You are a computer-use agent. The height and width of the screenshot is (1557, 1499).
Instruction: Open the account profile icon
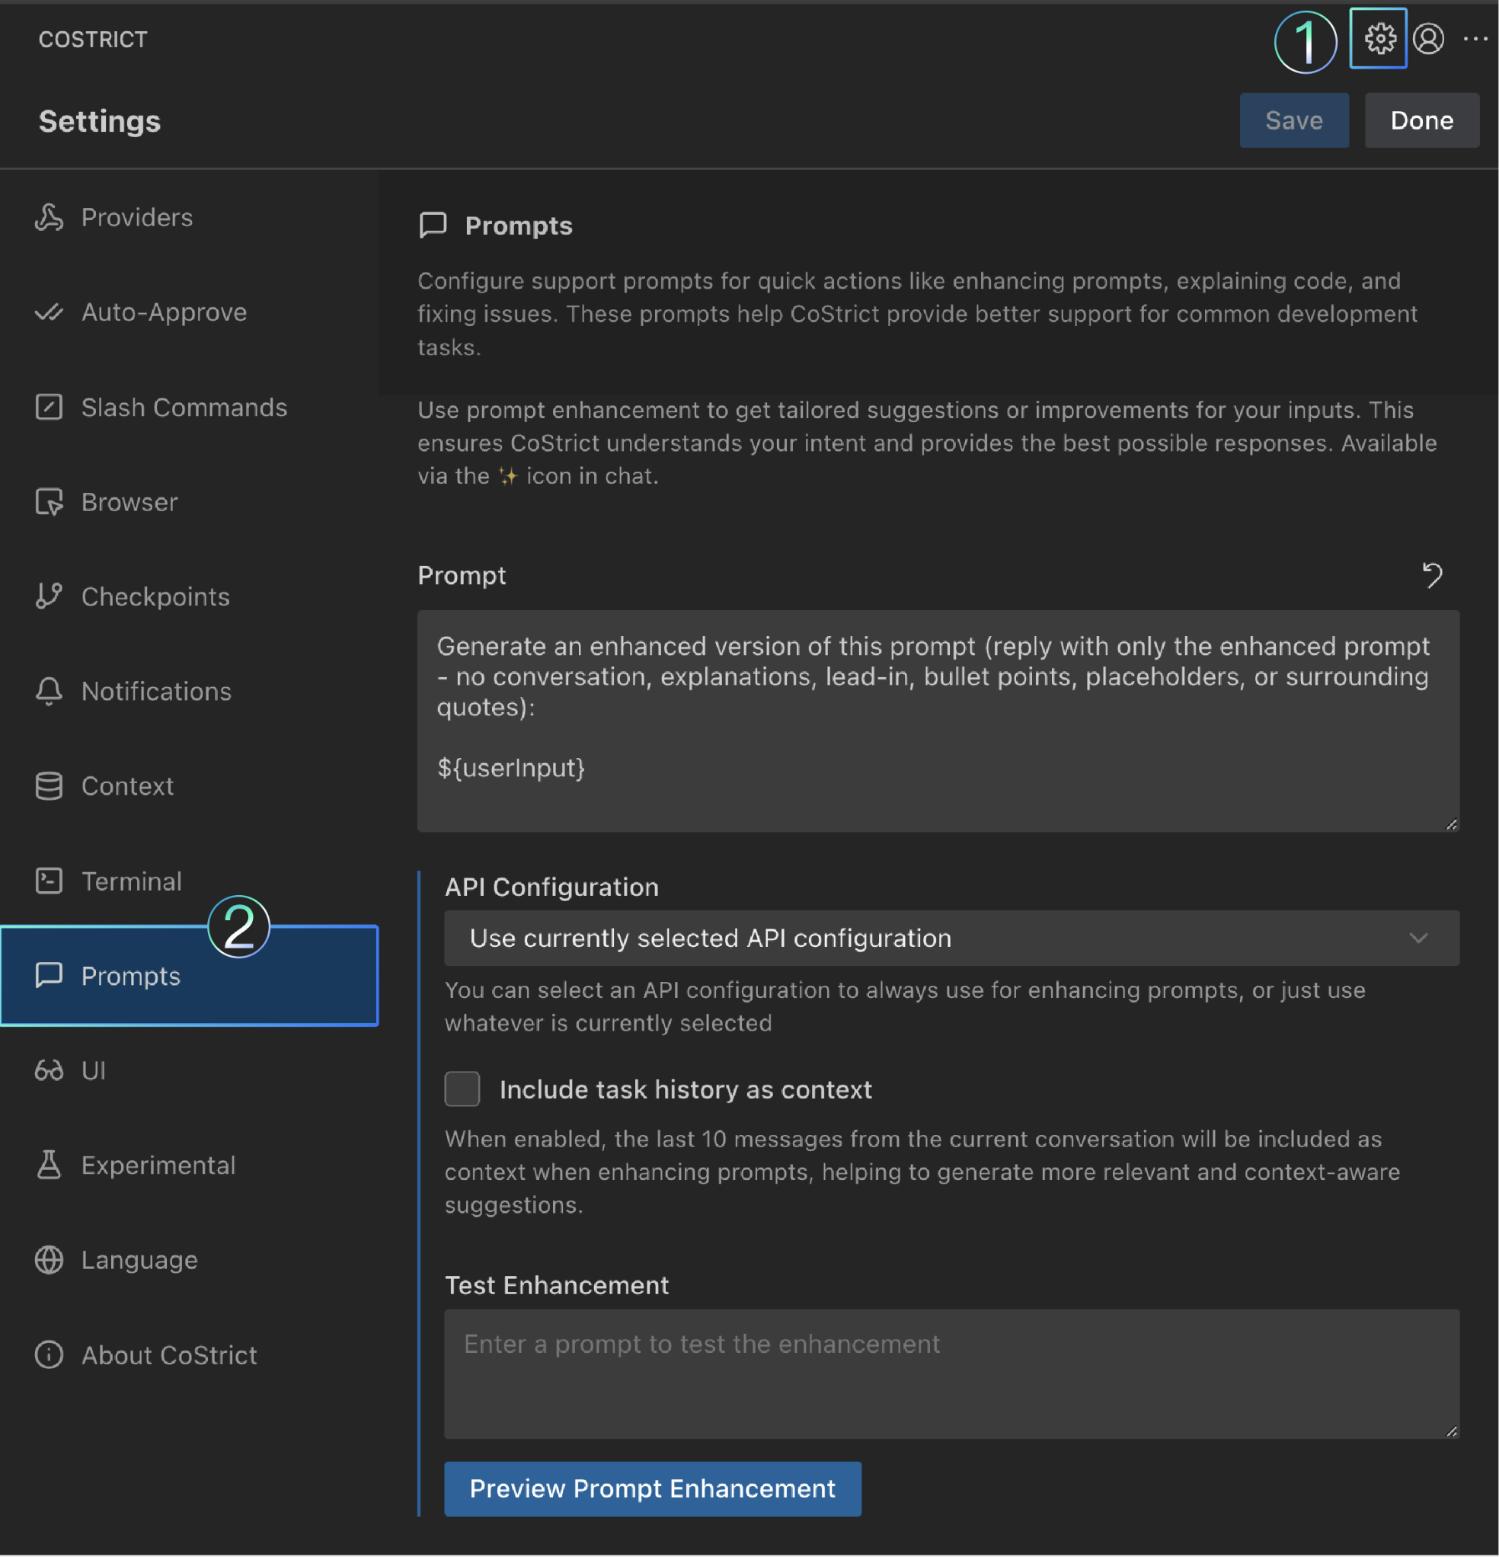pos(1427,38)
